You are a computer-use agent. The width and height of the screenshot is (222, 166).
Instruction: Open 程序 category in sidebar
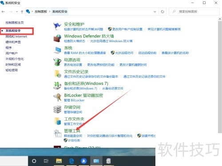(8, 47)
